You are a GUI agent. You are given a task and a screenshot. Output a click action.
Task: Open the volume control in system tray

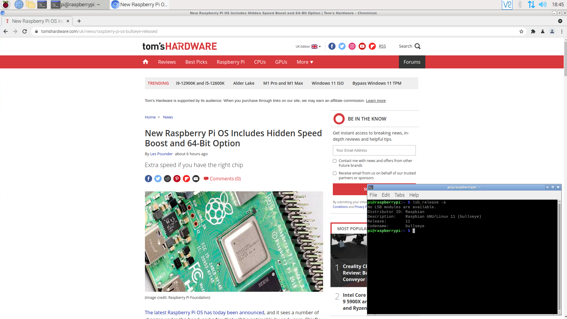coord(542,4)
